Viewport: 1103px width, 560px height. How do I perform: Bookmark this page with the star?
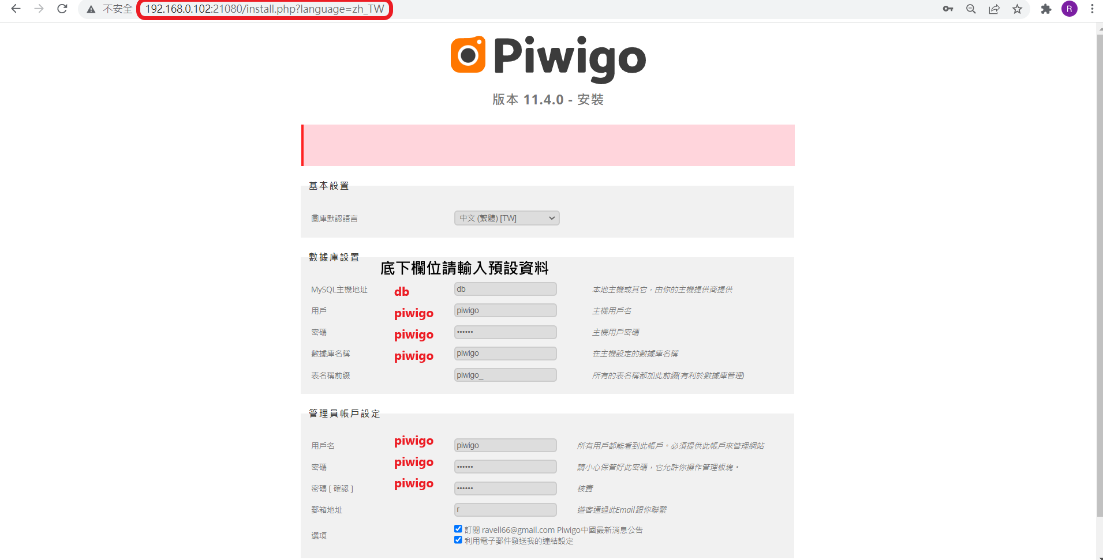(x=1017, y=9)
